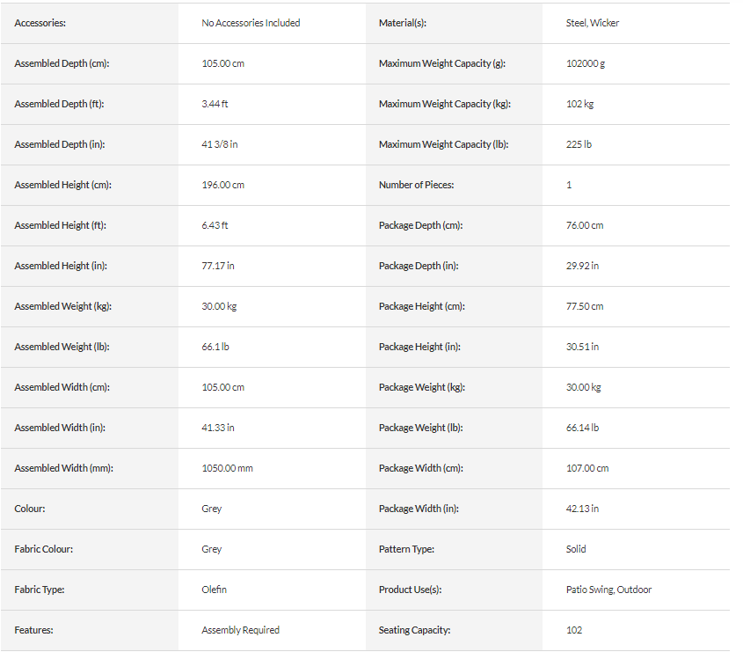Select the 'Steel, Wicker' value text
Image resolution: width=743 pixels, height=652 pixels.
(x=593, y=23)
